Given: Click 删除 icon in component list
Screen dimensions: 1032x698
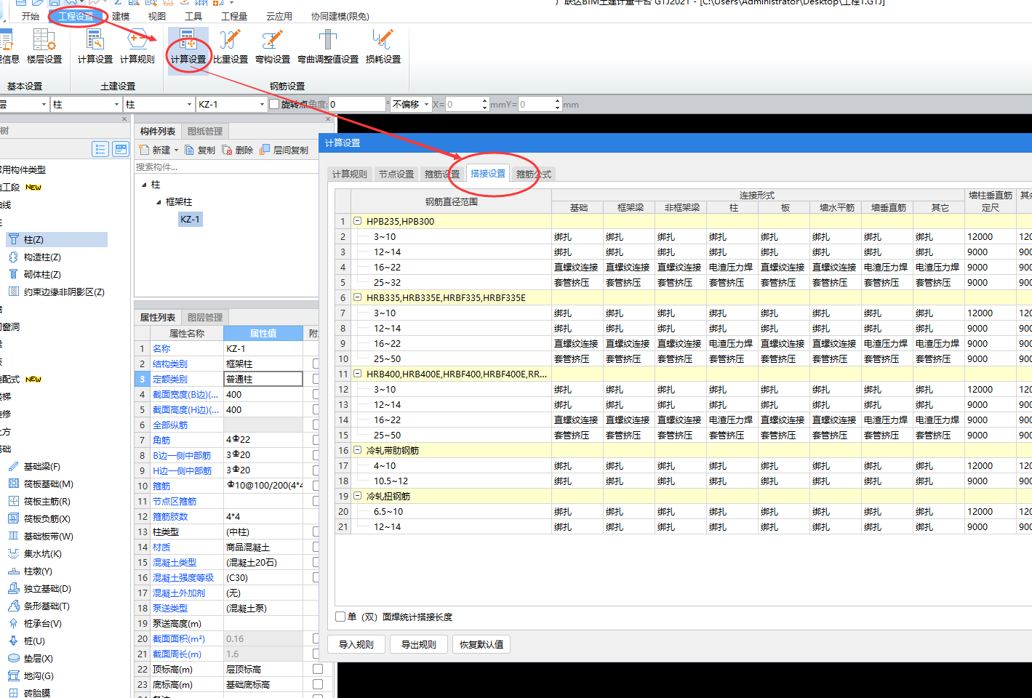Looking at the screenshot, I should click(227, 150).
